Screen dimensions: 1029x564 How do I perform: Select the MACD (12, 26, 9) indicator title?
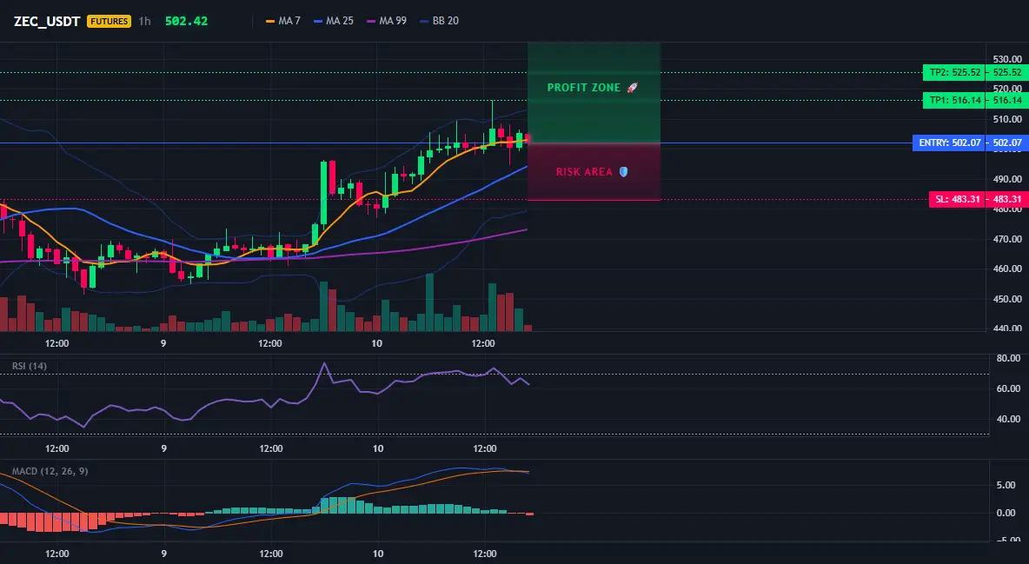point(50,471)
